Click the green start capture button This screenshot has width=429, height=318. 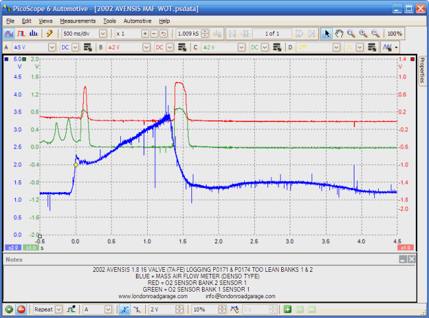point(9,309)
